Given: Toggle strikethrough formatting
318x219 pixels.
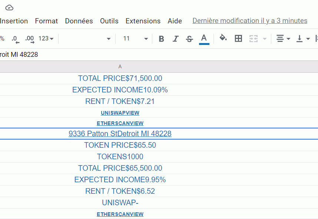Looking at the screenshot, I should tap(189, 39).
